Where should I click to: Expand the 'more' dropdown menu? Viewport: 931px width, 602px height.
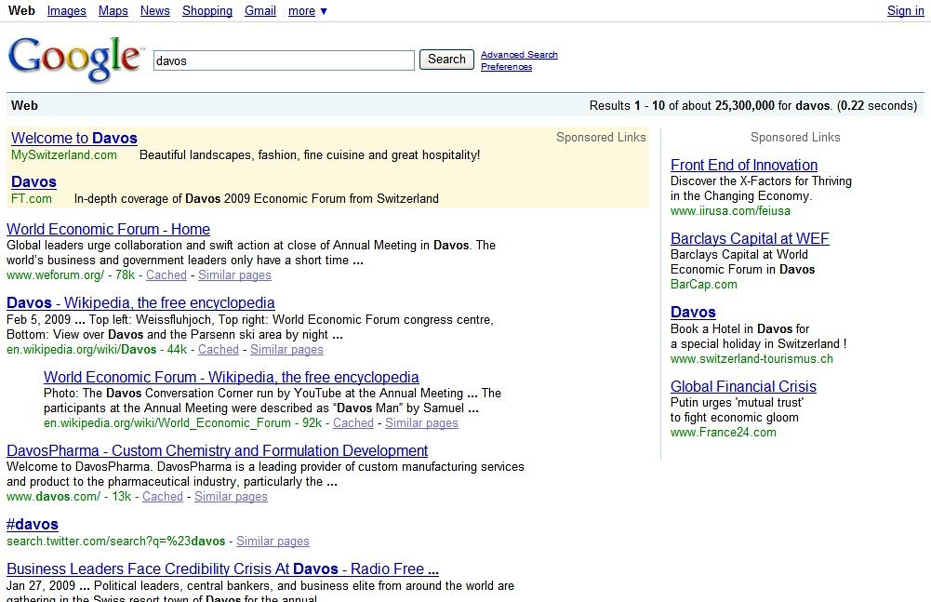click(x=308, y=10)
